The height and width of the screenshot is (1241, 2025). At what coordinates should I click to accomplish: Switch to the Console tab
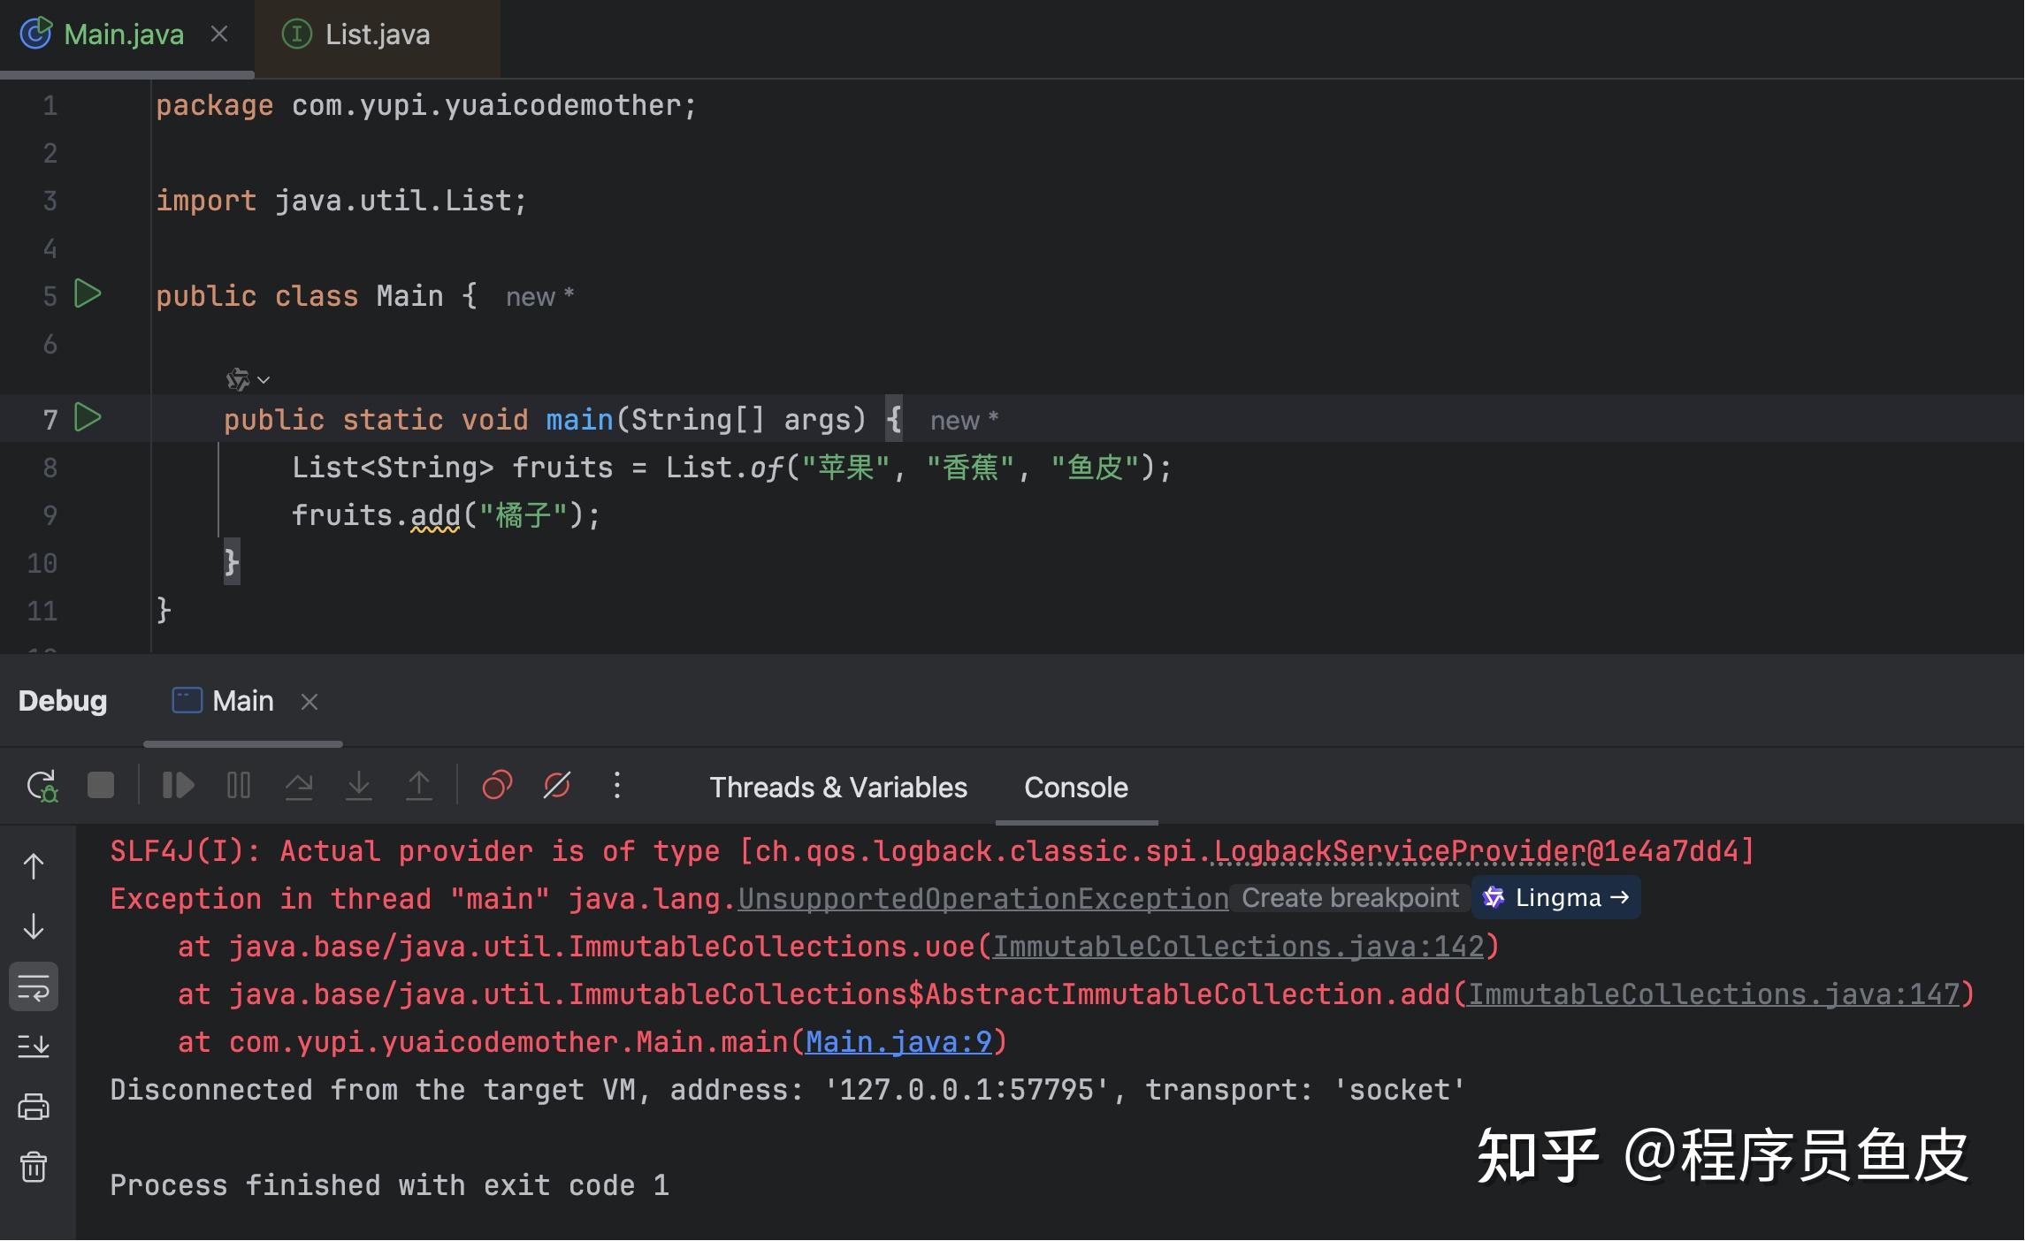[1076, 788]
